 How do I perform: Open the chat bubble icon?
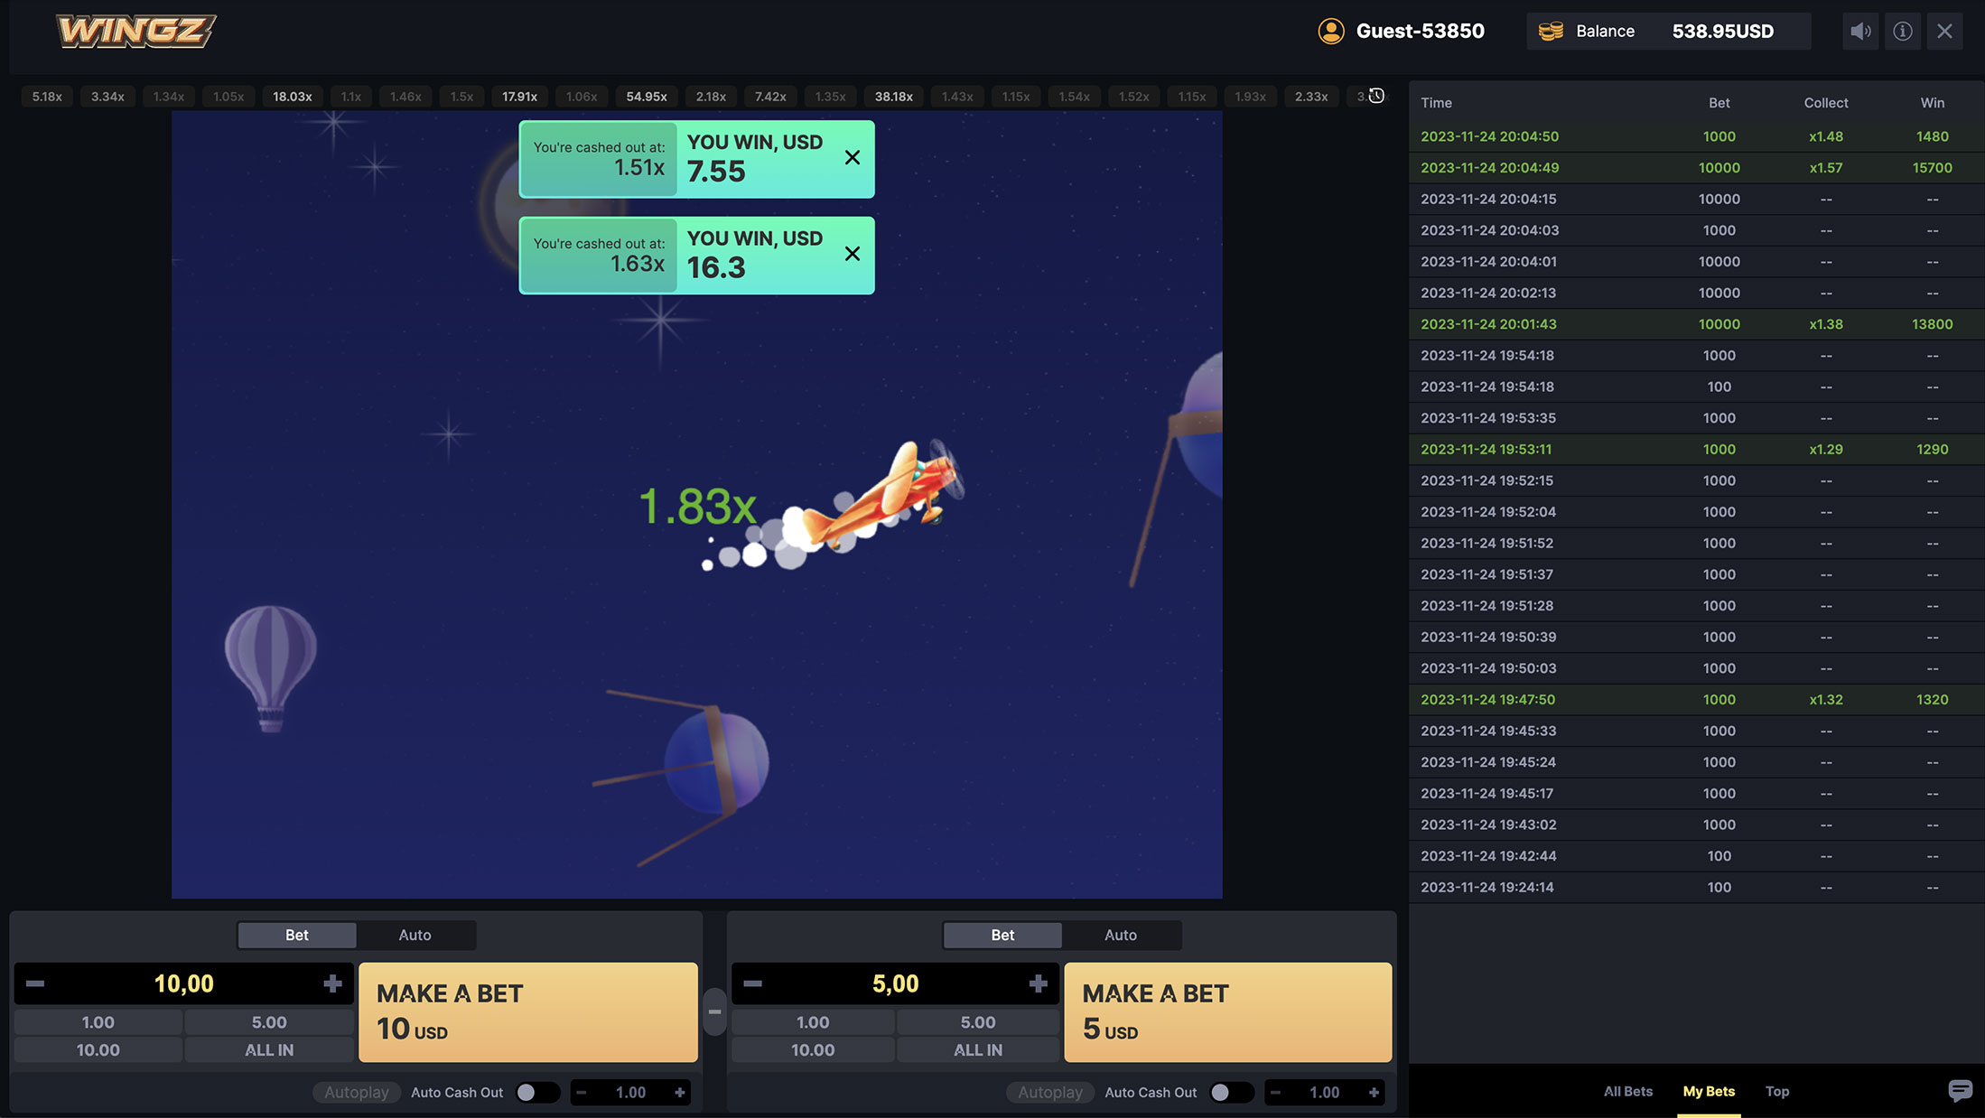tap(1960, 1091)
